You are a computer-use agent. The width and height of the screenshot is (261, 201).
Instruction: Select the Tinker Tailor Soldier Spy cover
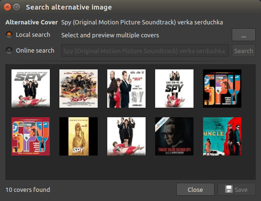click(174, 136)
